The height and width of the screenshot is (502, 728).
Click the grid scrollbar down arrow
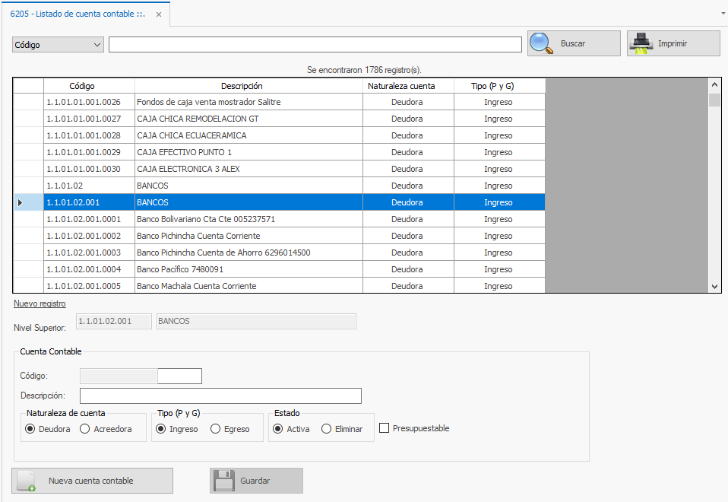click(714, 287)
